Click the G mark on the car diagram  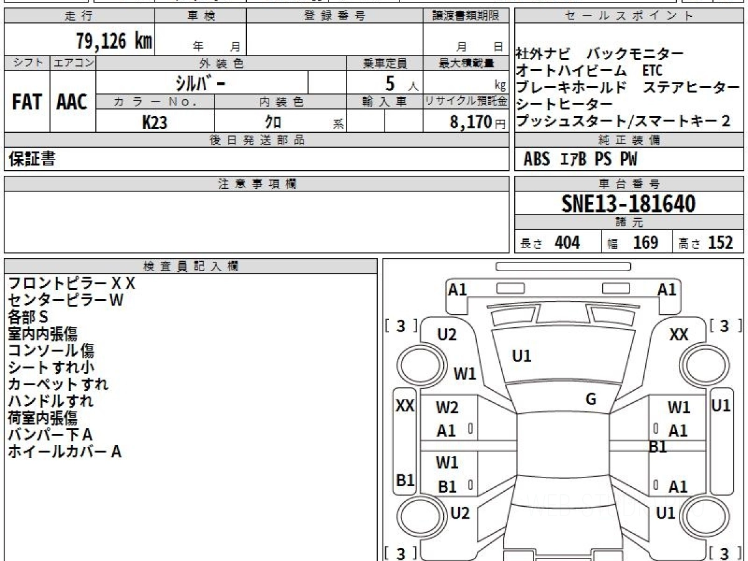591,400
